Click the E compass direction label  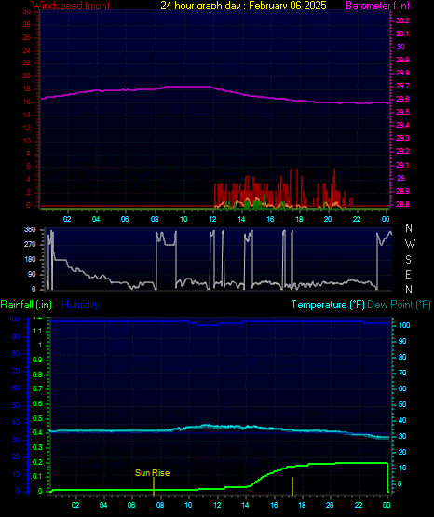(x=408, y=274)
